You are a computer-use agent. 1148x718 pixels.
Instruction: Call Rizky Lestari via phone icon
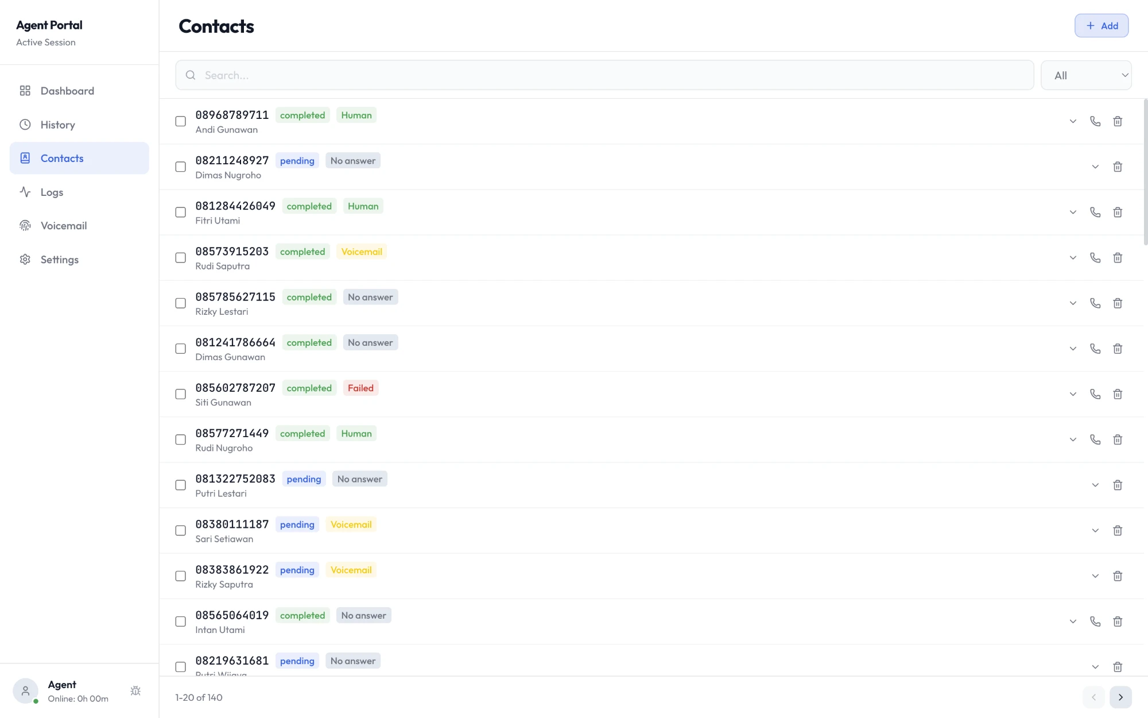point(1095,303)
